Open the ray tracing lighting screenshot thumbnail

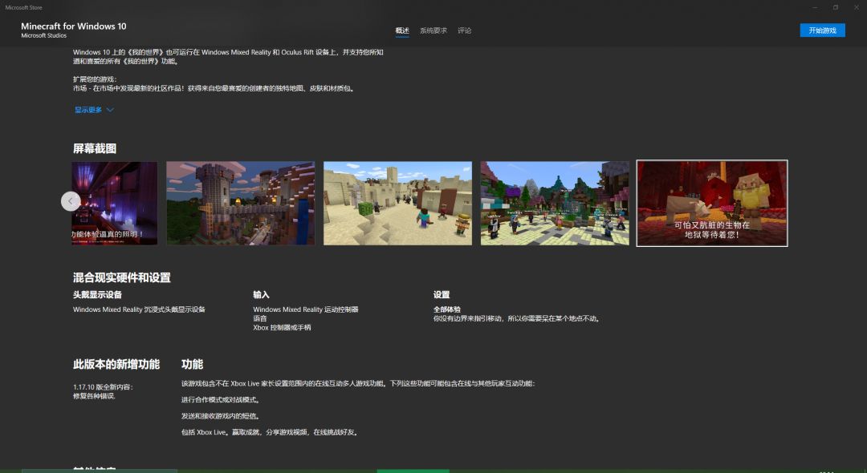point(115,203)
